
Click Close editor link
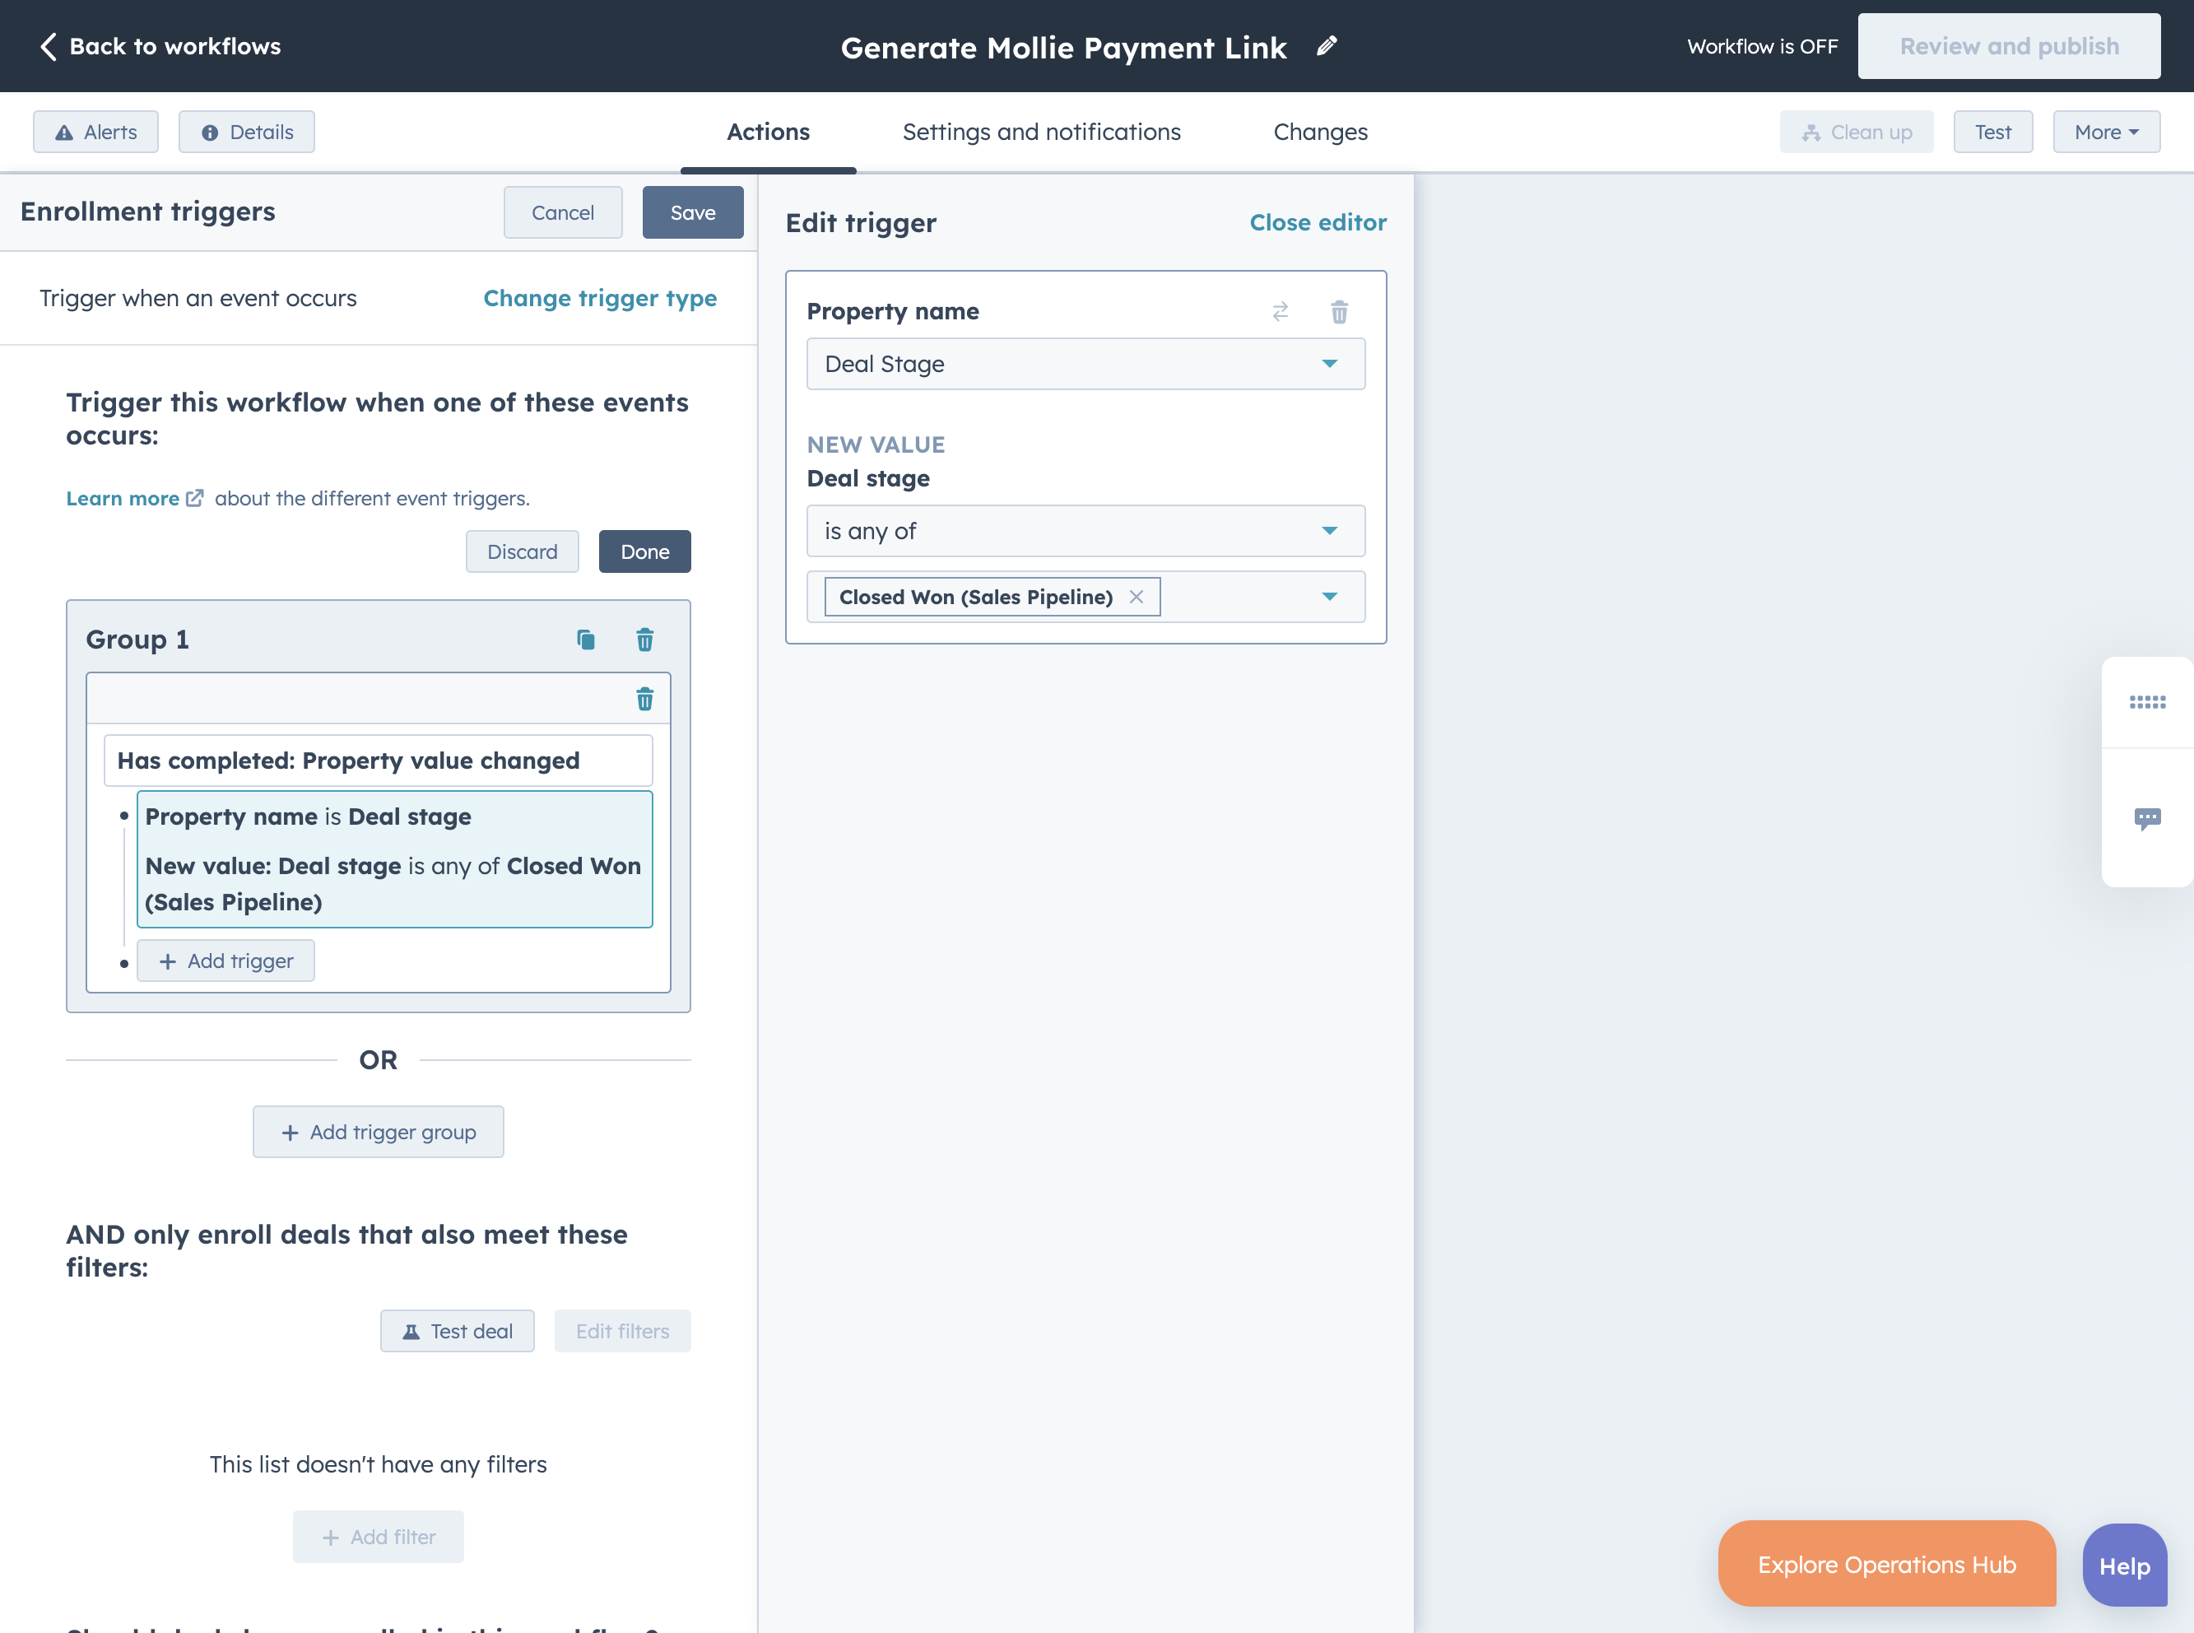1318,222
